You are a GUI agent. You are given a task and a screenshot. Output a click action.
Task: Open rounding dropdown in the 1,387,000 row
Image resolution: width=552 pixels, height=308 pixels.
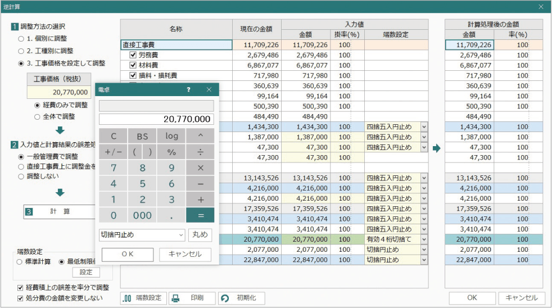pos(424,137)
